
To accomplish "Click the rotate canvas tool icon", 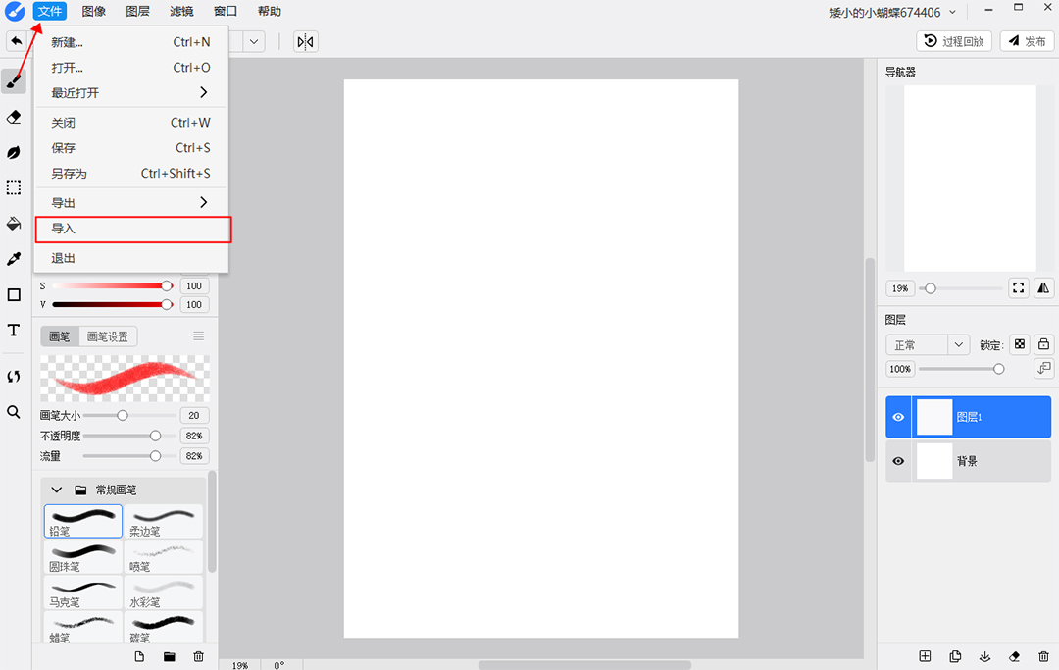I will [14, 376].
